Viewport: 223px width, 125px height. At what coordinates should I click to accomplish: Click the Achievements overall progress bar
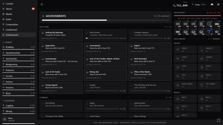(x=106, y=20)
